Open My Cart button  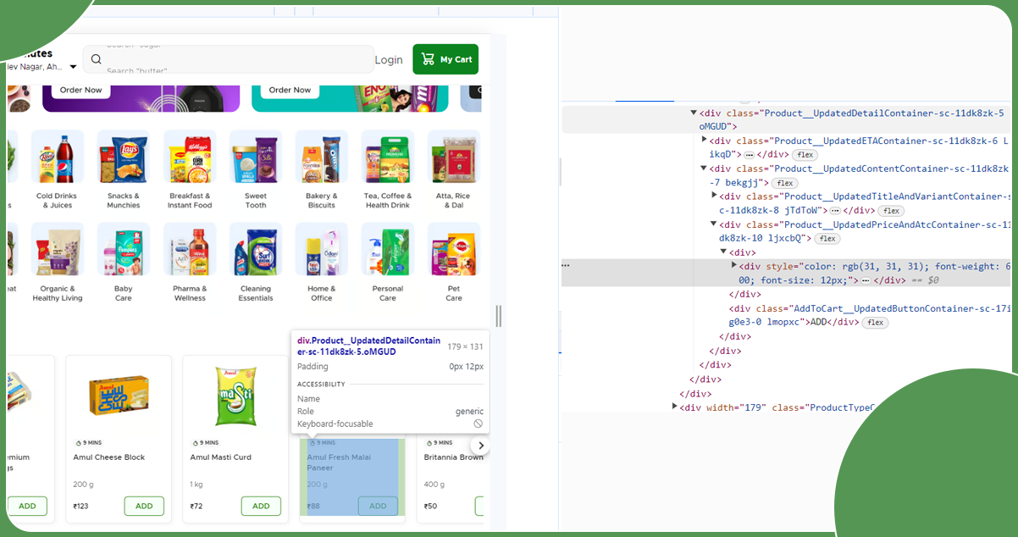click(x=445, y=59)
